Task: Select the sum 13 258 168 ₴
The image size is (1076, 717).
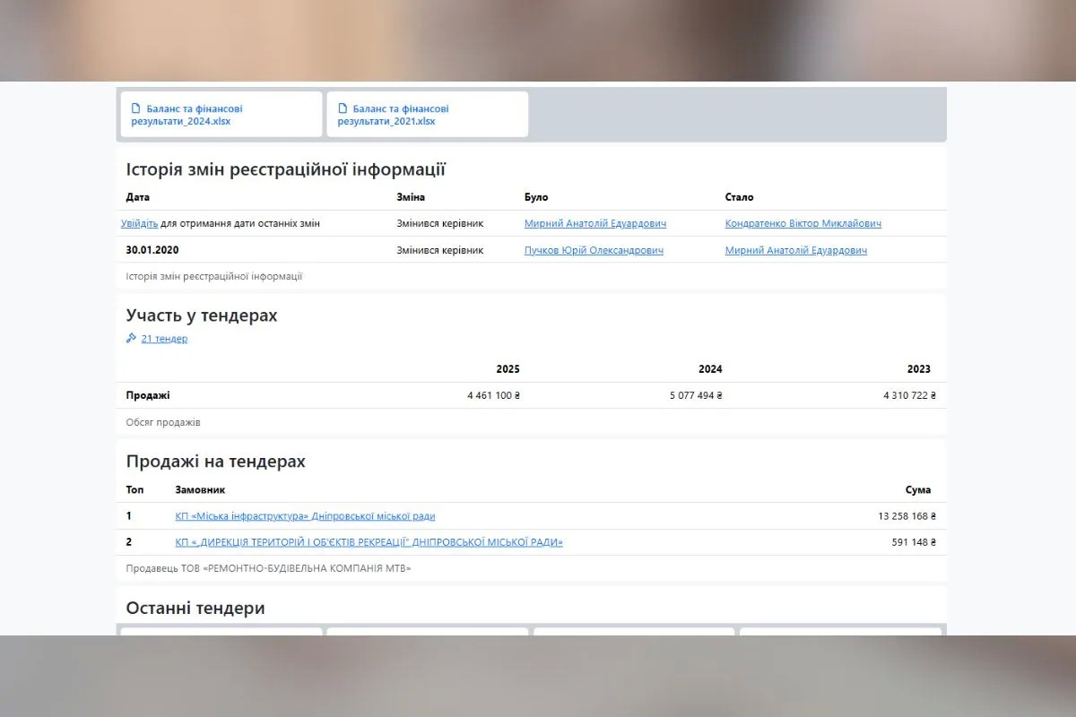Action: (907, 516)
